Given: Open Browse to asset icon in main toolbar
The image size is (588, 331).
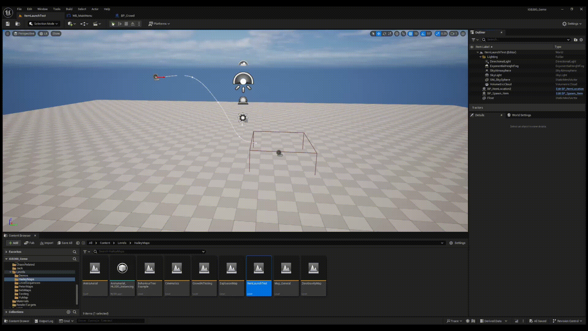Looking at the screenshot, I should coord(18,24).
